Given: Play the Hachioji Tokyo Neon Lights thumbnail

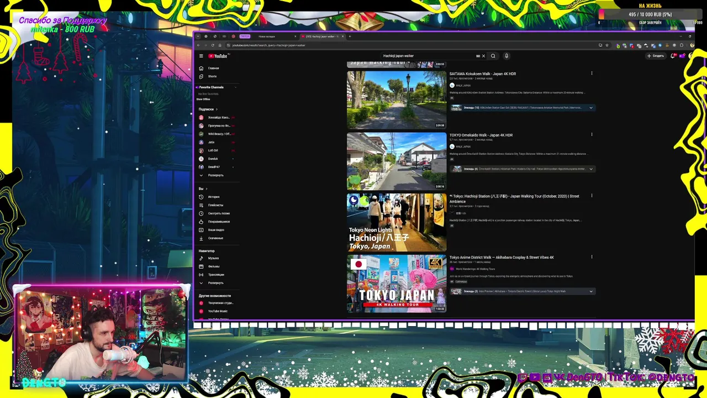Looking at the screenshot, I should [x=397, y=222].
